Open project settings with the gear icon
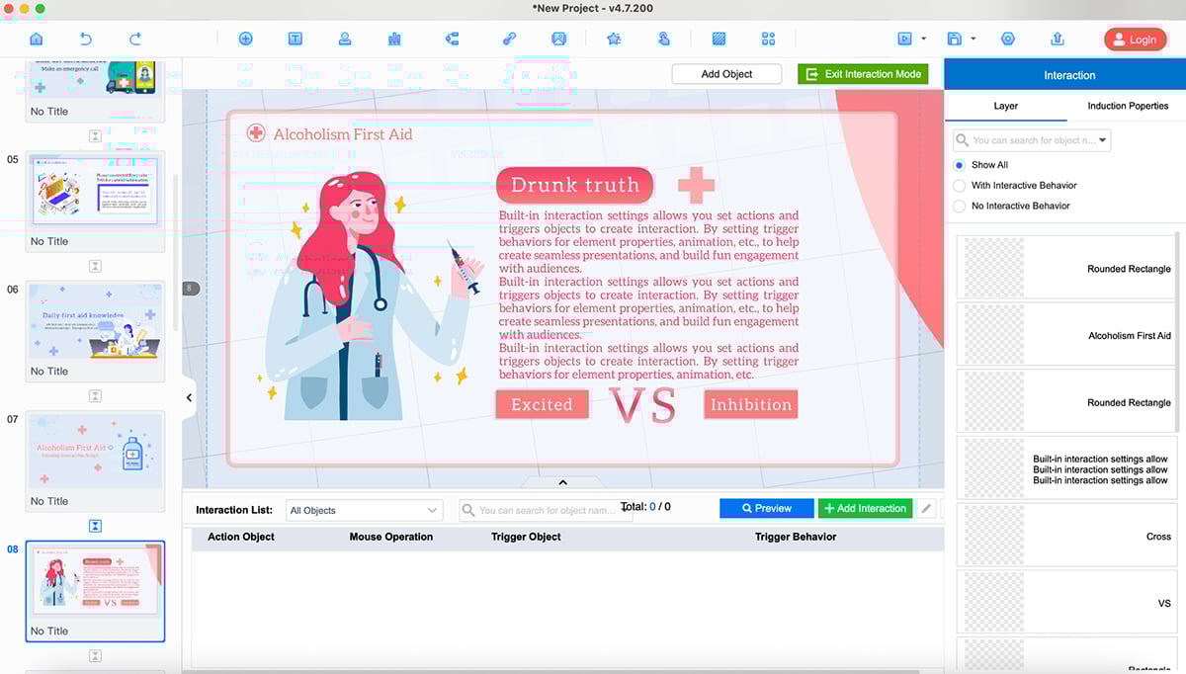1186x674 pixels. 1008,39
